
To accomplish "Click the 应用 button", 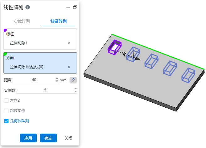I will [x=28, y=138].
